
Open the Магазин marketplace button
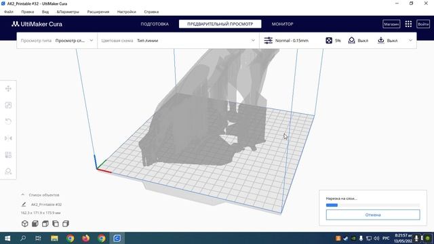coord(391,24)
